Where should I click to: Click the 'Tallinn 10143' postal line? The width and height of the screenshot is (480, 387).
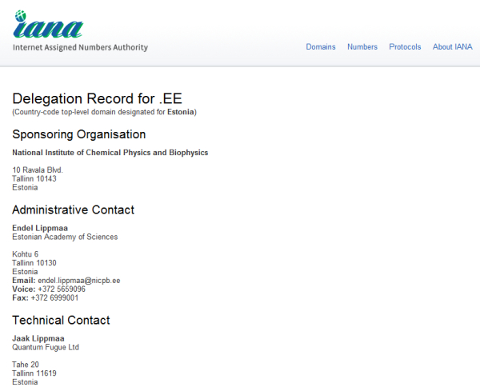[x=34, y=178]
